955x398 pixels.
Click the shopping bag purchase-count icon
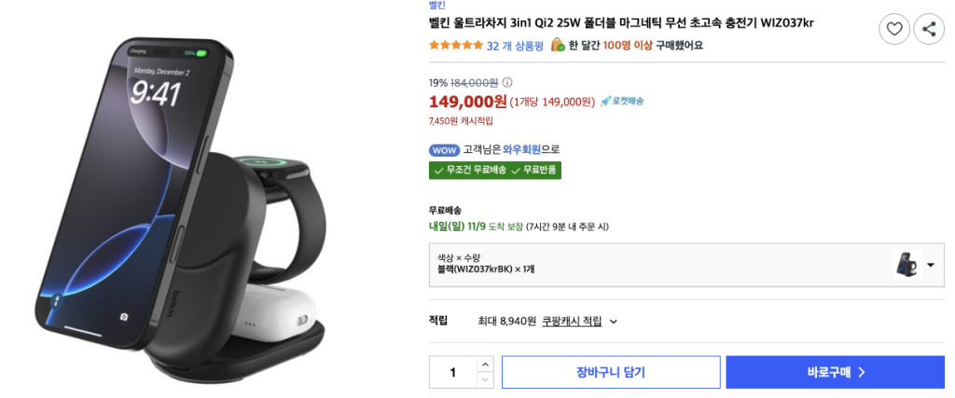[x=558, y=45]
